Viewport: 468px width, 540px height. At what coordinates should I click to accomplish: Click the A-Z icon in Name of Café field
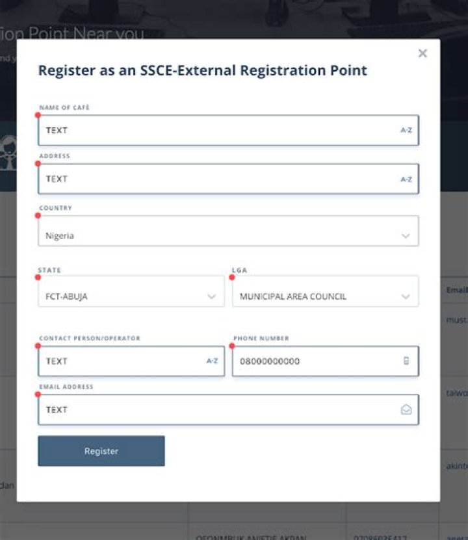(407, 129)
